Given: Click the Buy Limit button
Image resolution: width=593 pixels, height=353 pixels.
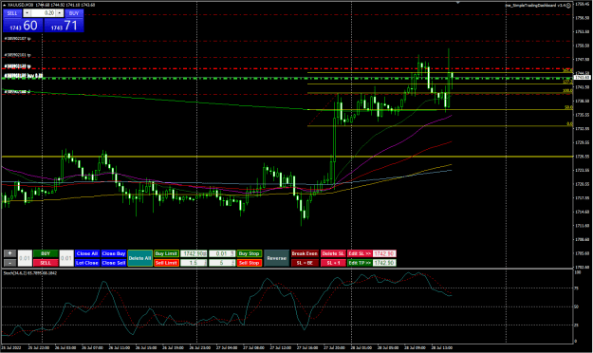Looking at the screenshot, I should (x=166, y=253).
